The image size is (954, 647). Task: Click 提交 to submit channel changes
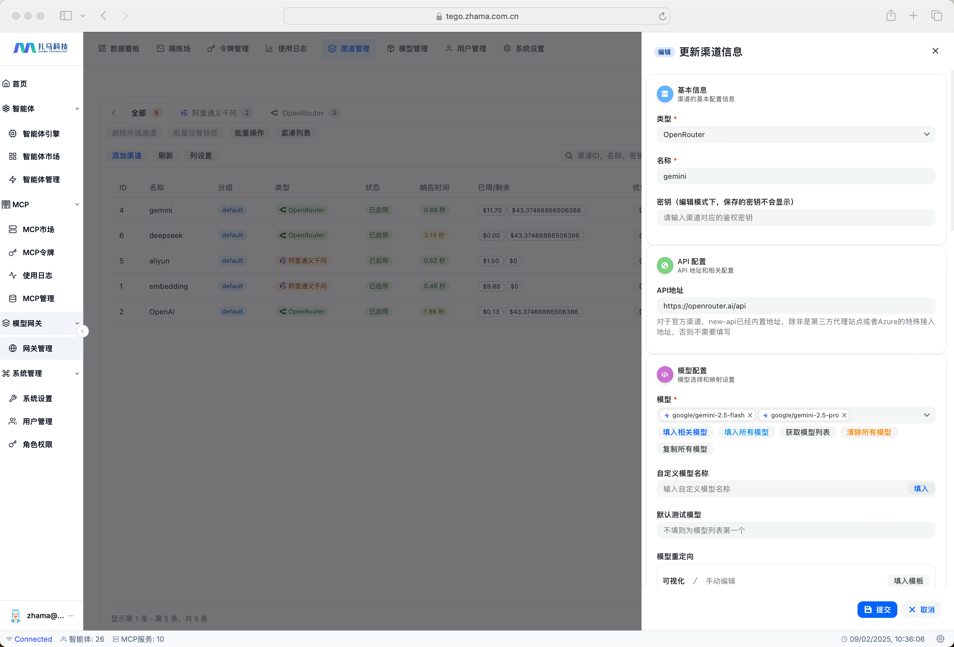point(877,610)
